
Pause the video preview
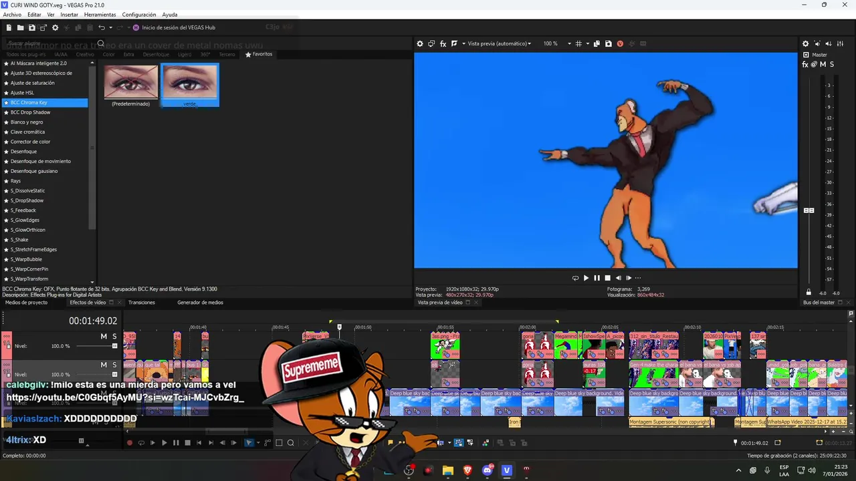pyautogui.click(x=597, y=278)
